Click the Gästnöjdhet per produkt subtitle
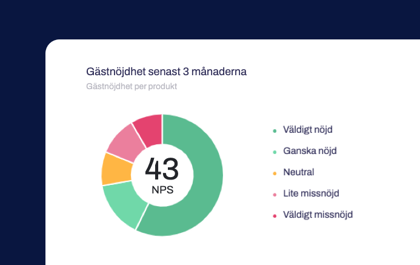420x265 pixels. [x=132, y=87]
